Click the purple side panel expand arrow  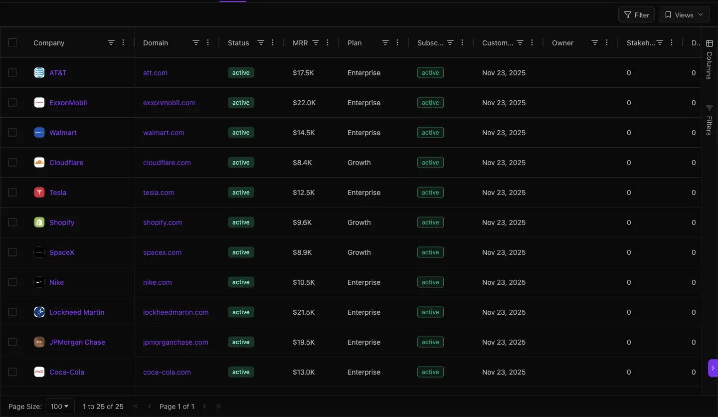coord(713,368)
